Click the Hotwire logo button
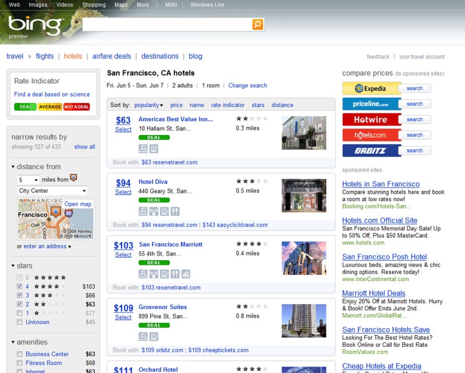This screenshot has width=465, height=373. pyautogui.click(x=371, y=119)
